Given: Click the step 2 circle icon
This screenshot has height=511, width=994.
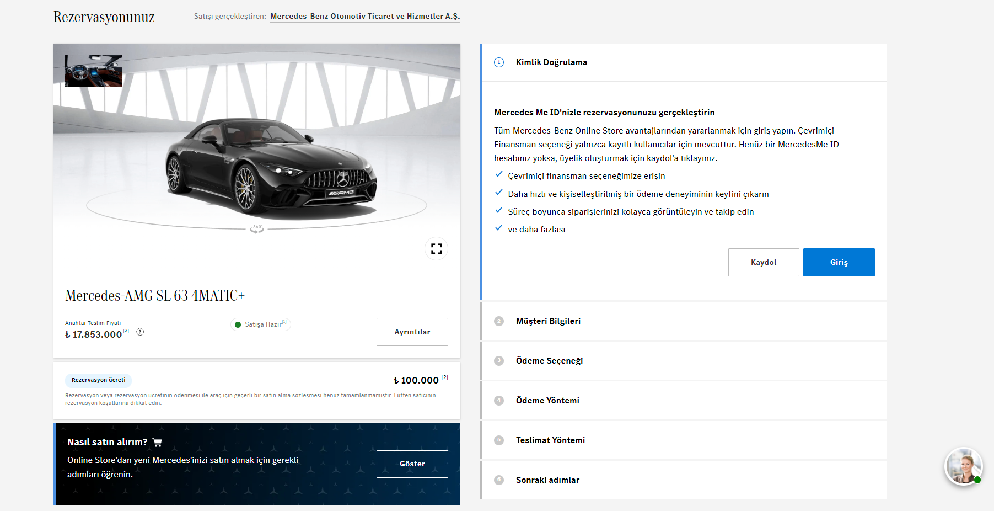Looking at the screenshot, I should 499,321.
